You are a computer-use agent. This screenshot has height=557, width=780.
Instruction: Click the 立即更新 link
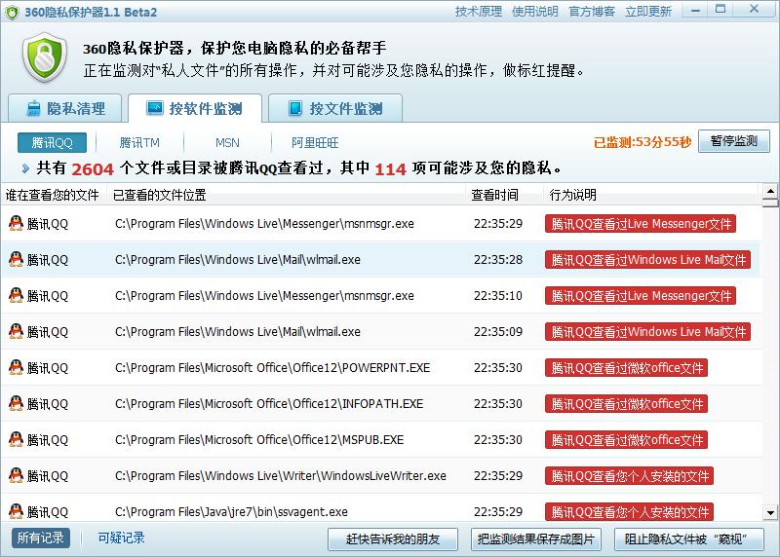click(x=648, y=12)
